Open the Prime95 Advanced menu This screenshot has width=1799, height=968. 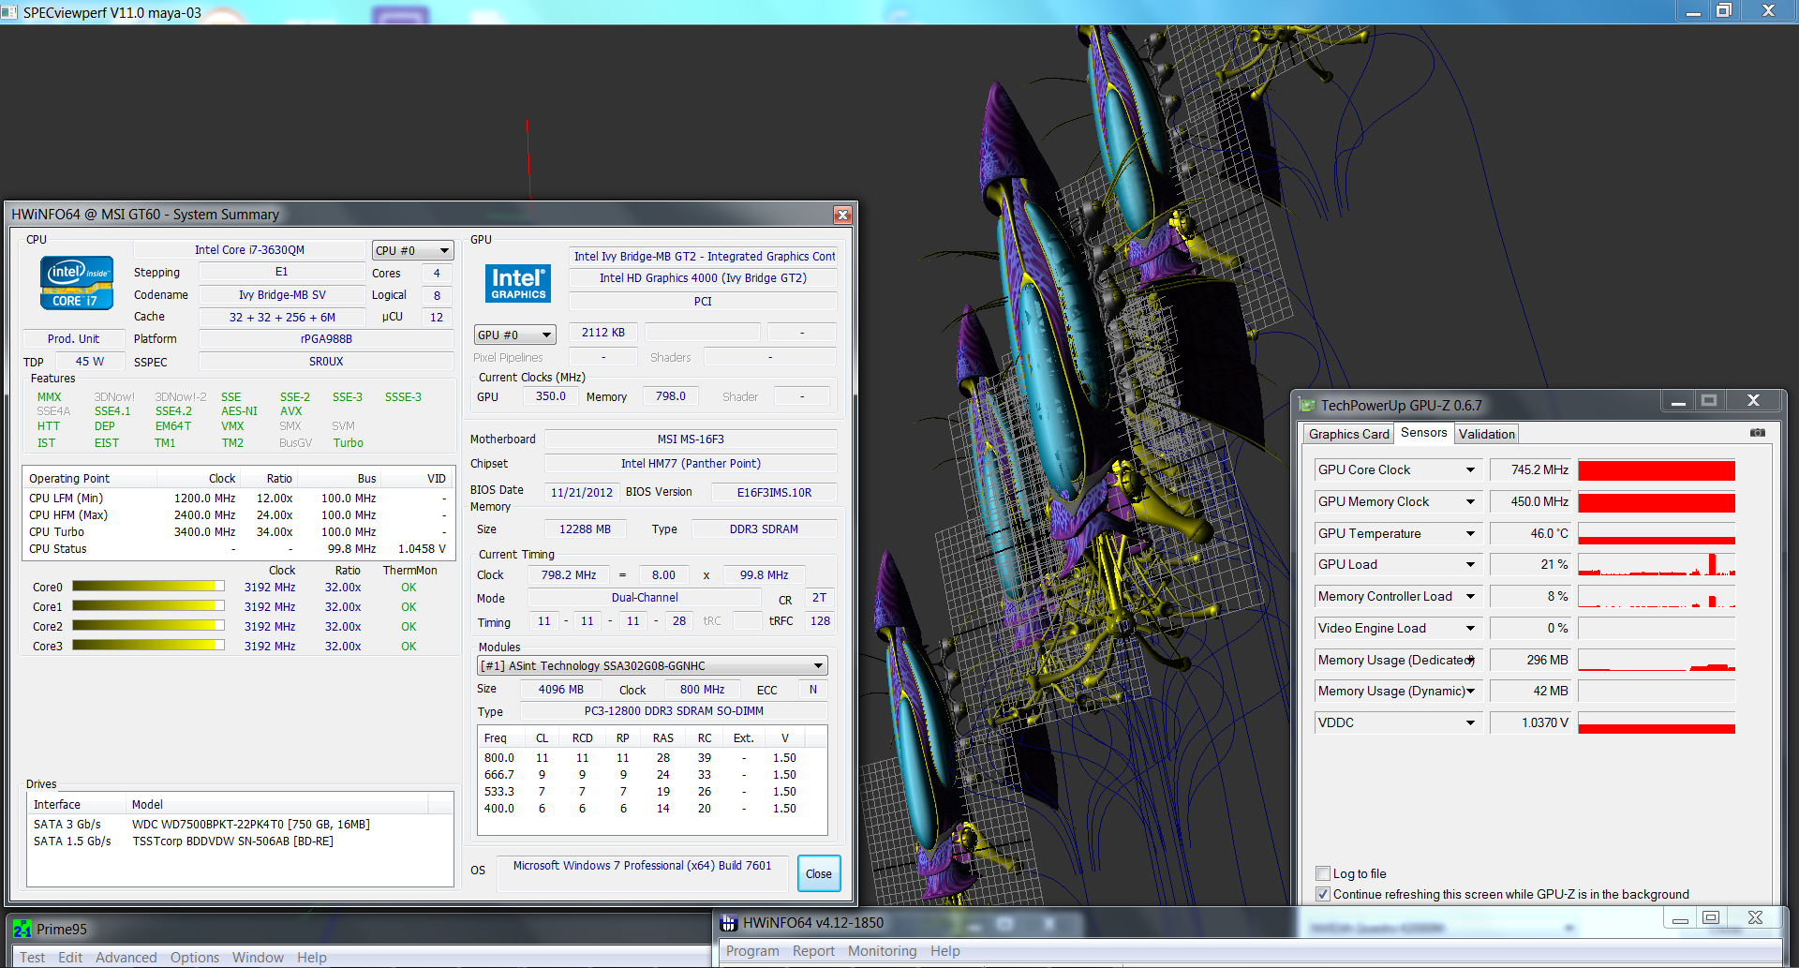point(126,957)
